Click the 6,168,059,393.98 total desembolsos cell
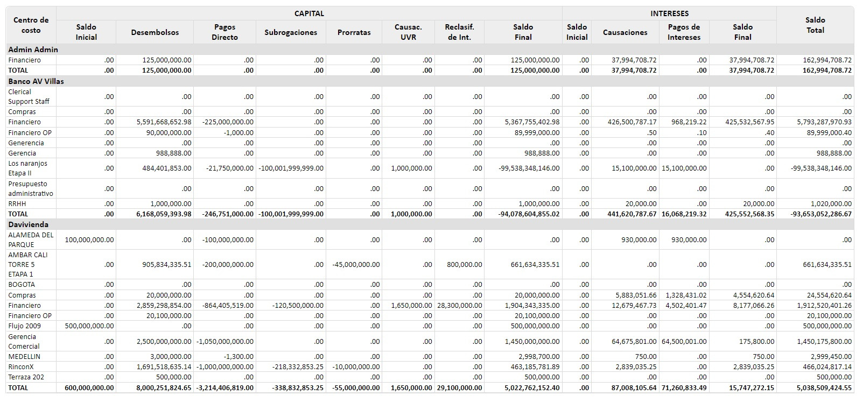Image resolution: width=863 pixels, height=402 pixels. pyautogui.click(x=164, y=214)
